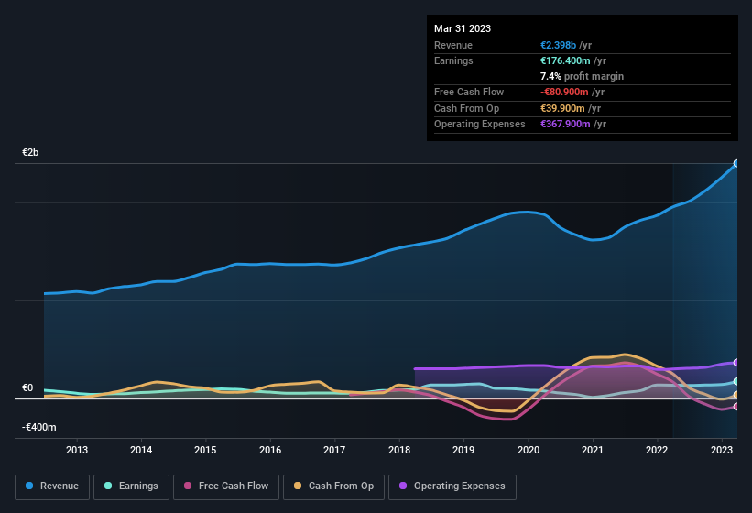Screen dimensions: 752x513
Task: Click the Operating Expenses tooltip label
Action: 480,125
